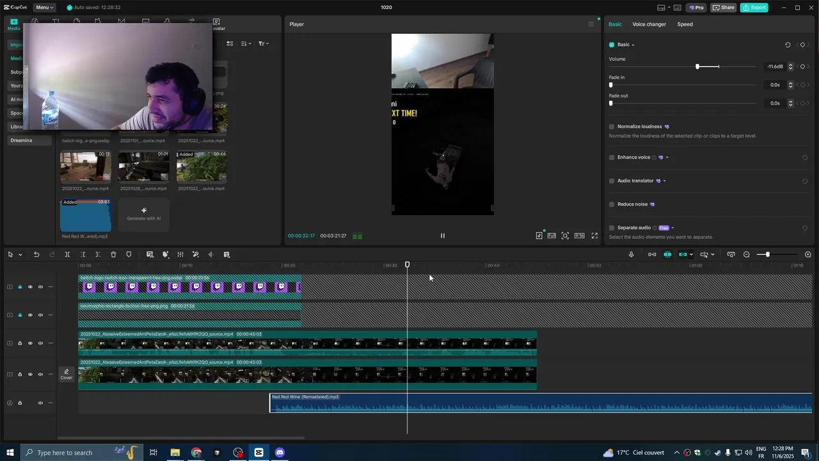Image resolution: width=819 pixels, height=461 pixels.
Task: Select the Red Red Wine mp3 thumbnail
Action: click(x=85, y=214)
